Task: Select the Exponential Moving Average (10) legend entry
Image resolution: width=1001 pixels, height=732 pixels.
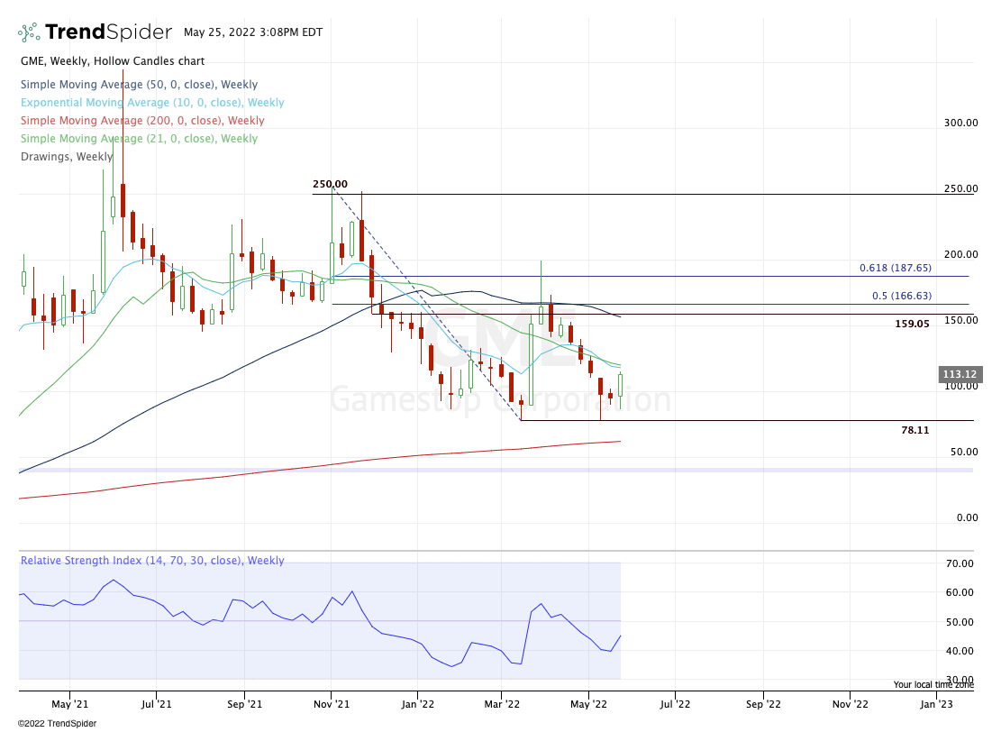Action: pyautogui.click(x=152, y=102)
